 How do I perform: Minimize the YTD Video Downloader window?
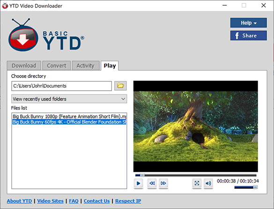(224, 6)
